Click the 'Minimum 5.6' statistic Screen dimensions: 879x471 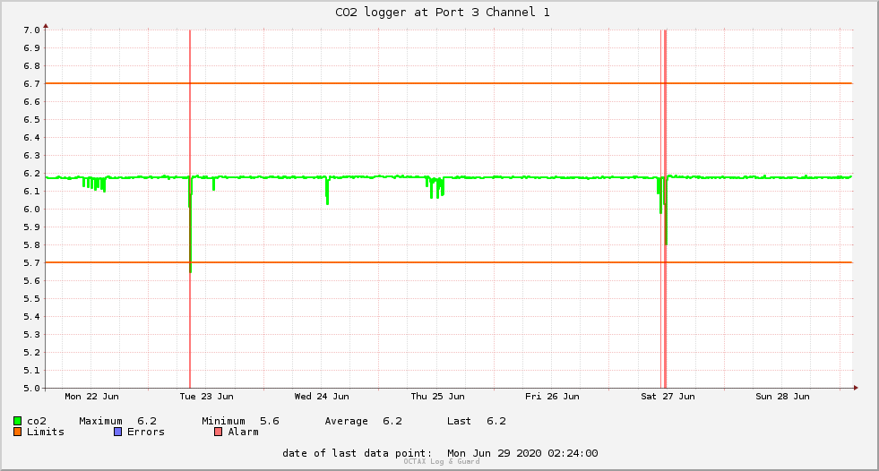pyautogui.click(x=240, y=421)
